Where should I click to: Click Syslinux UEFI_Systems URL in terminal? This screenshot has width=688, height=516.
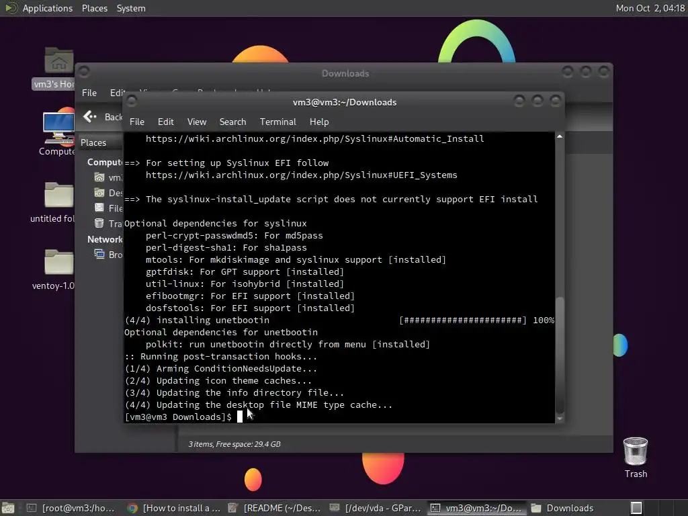point(302,175)
